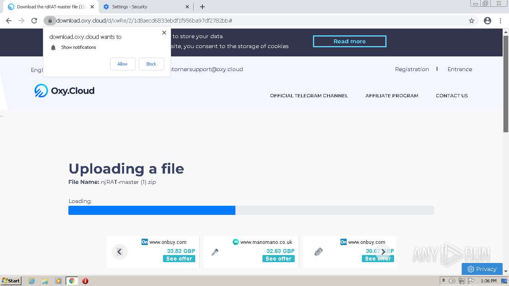This screenshot has height=286, width=509.
Task: Open the Entrance login link
Action: [460, 69]
